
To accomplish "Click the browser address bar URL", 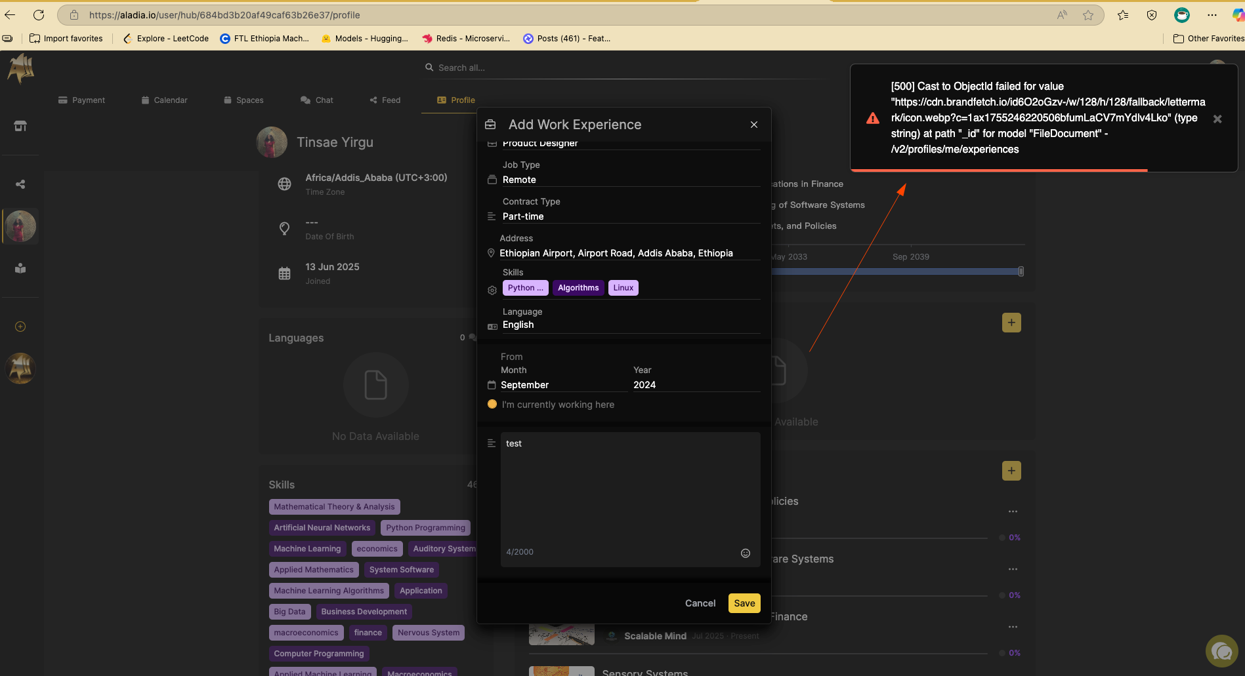I will [x=224, y=15].
